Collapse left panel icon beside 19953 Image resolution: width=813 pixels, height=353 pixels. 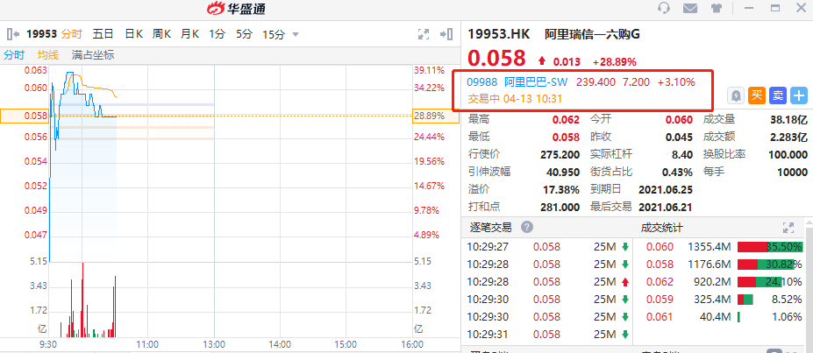[13, 34]
